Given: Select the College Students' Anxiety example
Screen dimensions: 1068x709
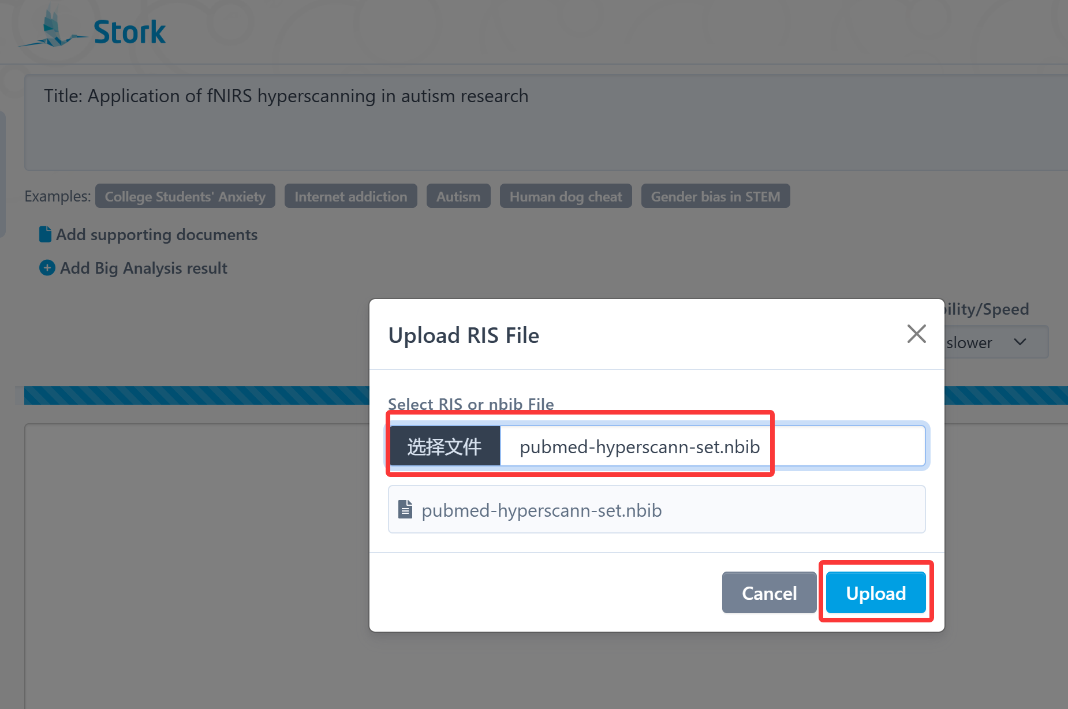Looking at the screenshot, I should click(x=185, y=196).
